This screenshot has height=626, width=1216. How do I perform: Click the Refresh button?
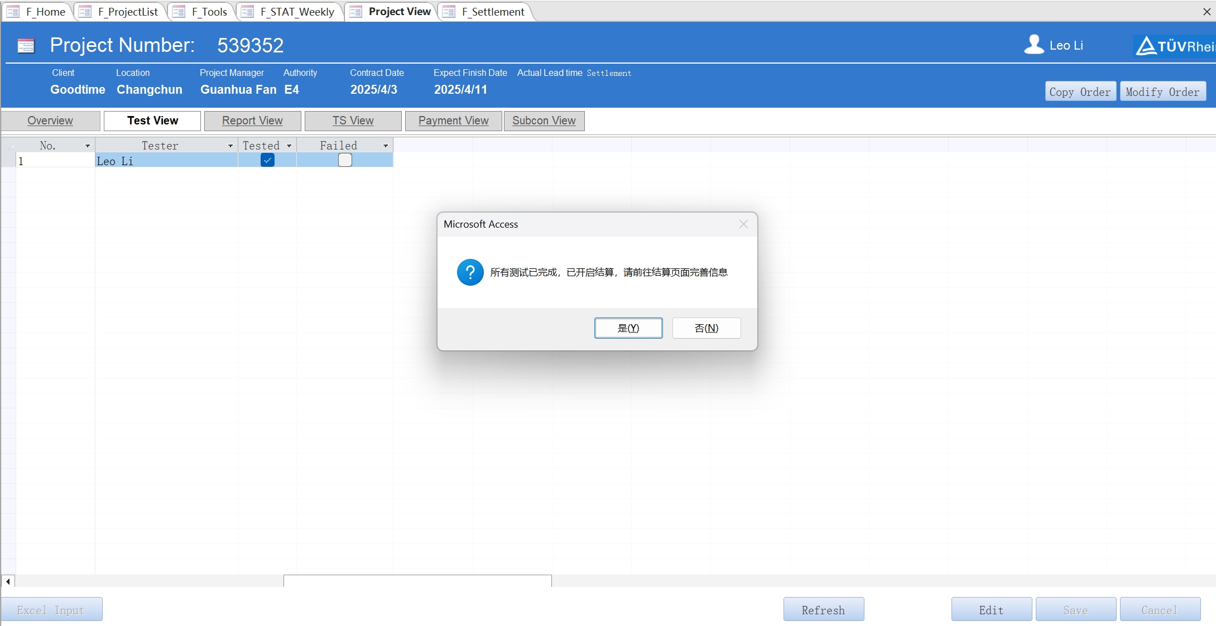click(x=824, y=609)
